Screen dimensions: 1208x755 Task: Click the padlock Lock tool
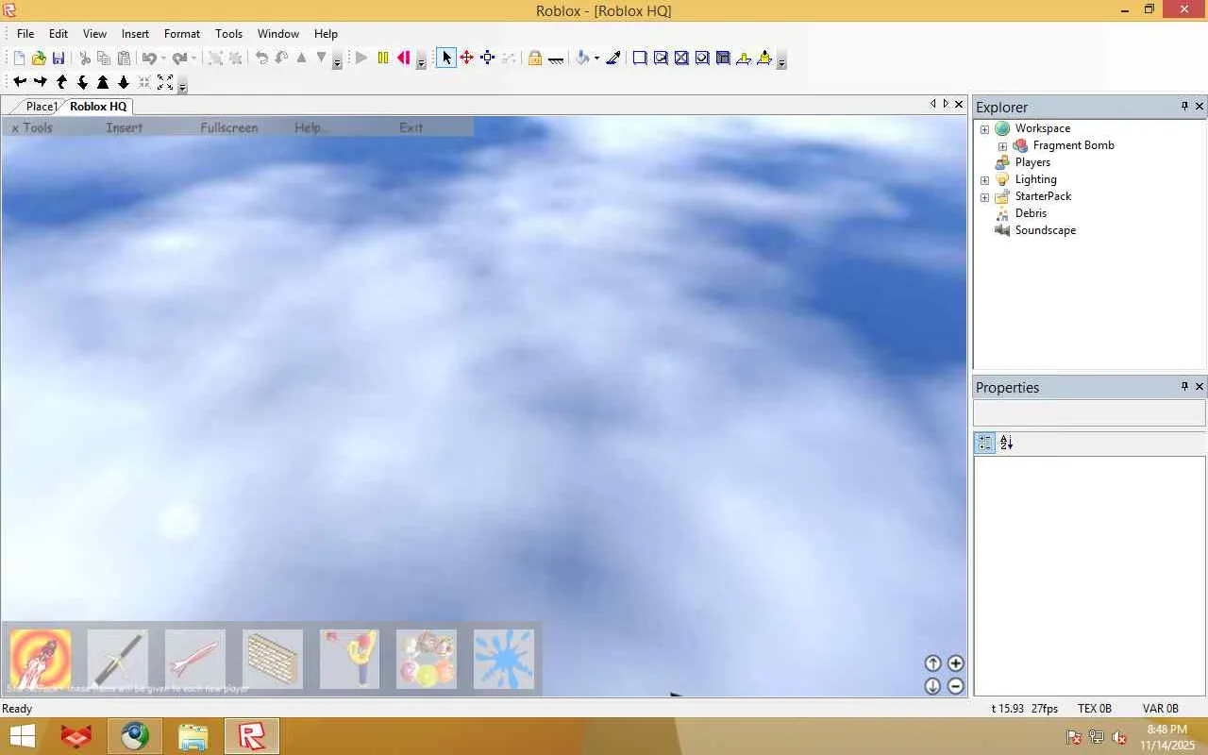pyautogui.click(x=535, y=59)
